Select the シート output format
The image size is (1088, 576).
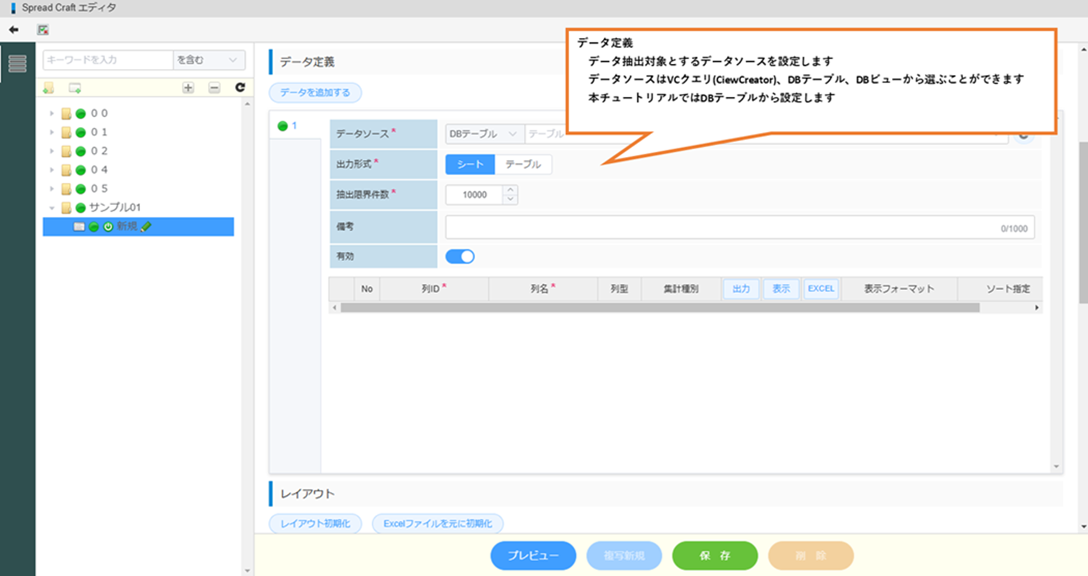coord(470,165)
